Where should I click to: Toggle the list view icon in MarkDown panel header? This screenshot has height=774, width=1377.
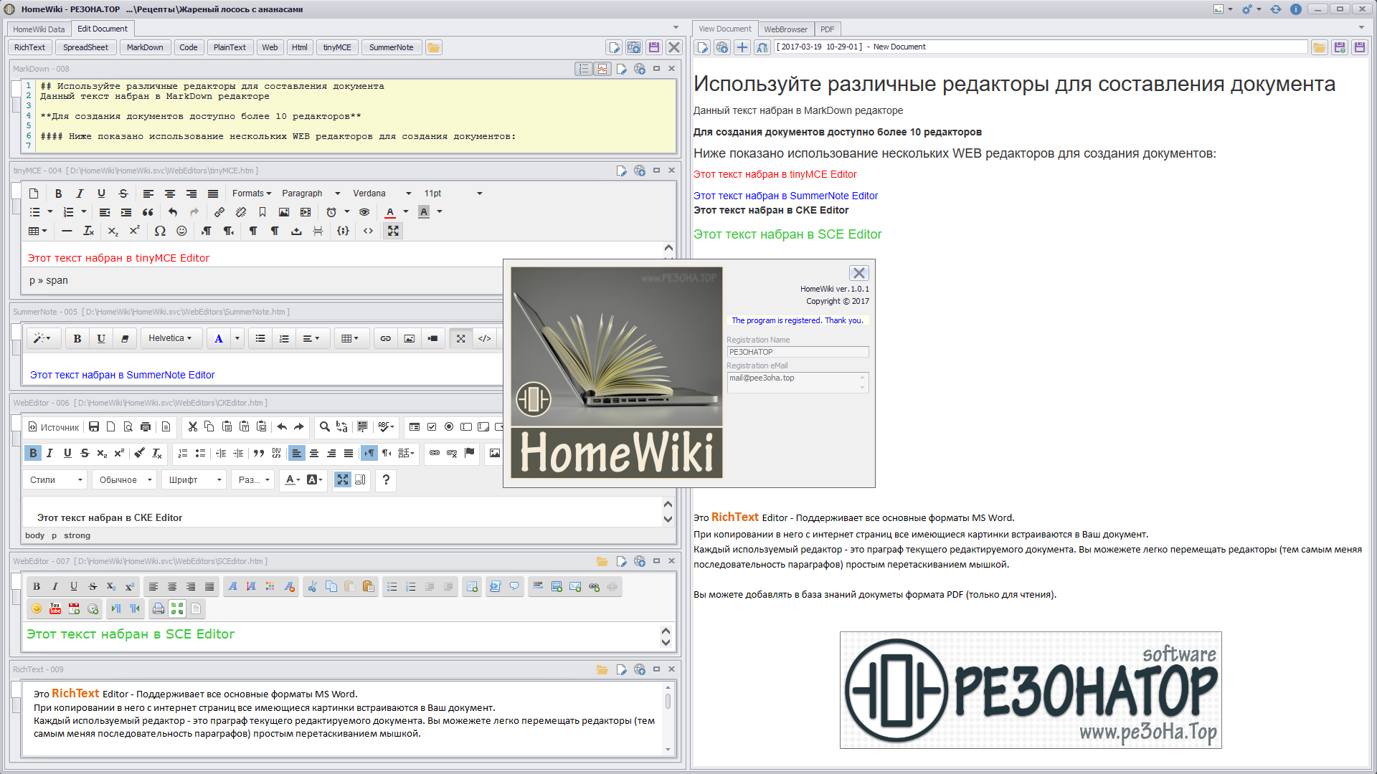[x=584, y=69]
